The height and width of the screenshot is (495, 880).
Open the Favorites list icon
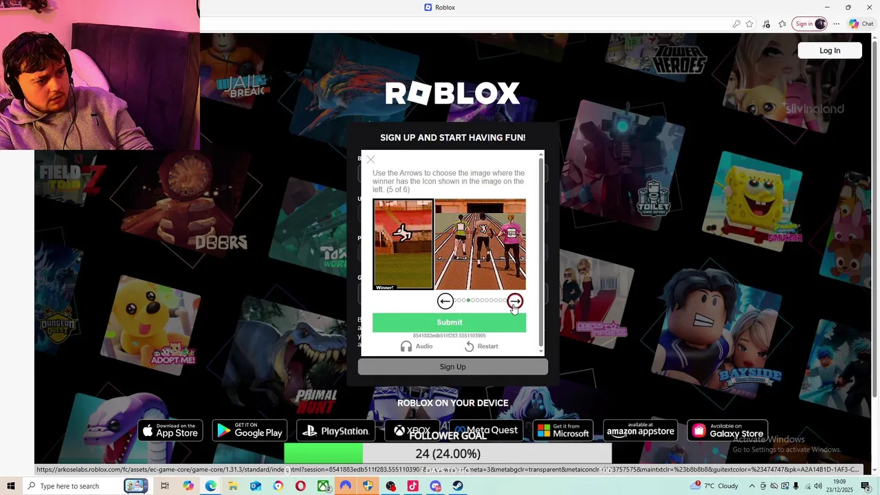(x=782, y=24)
